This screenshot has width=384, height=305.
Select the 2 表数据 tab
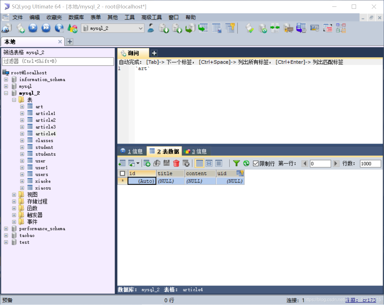[x=164, y=151]
